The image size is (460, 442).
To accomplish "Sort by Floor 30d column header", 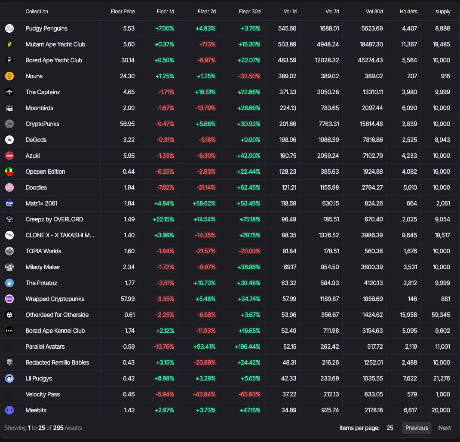I will [250, 12].
